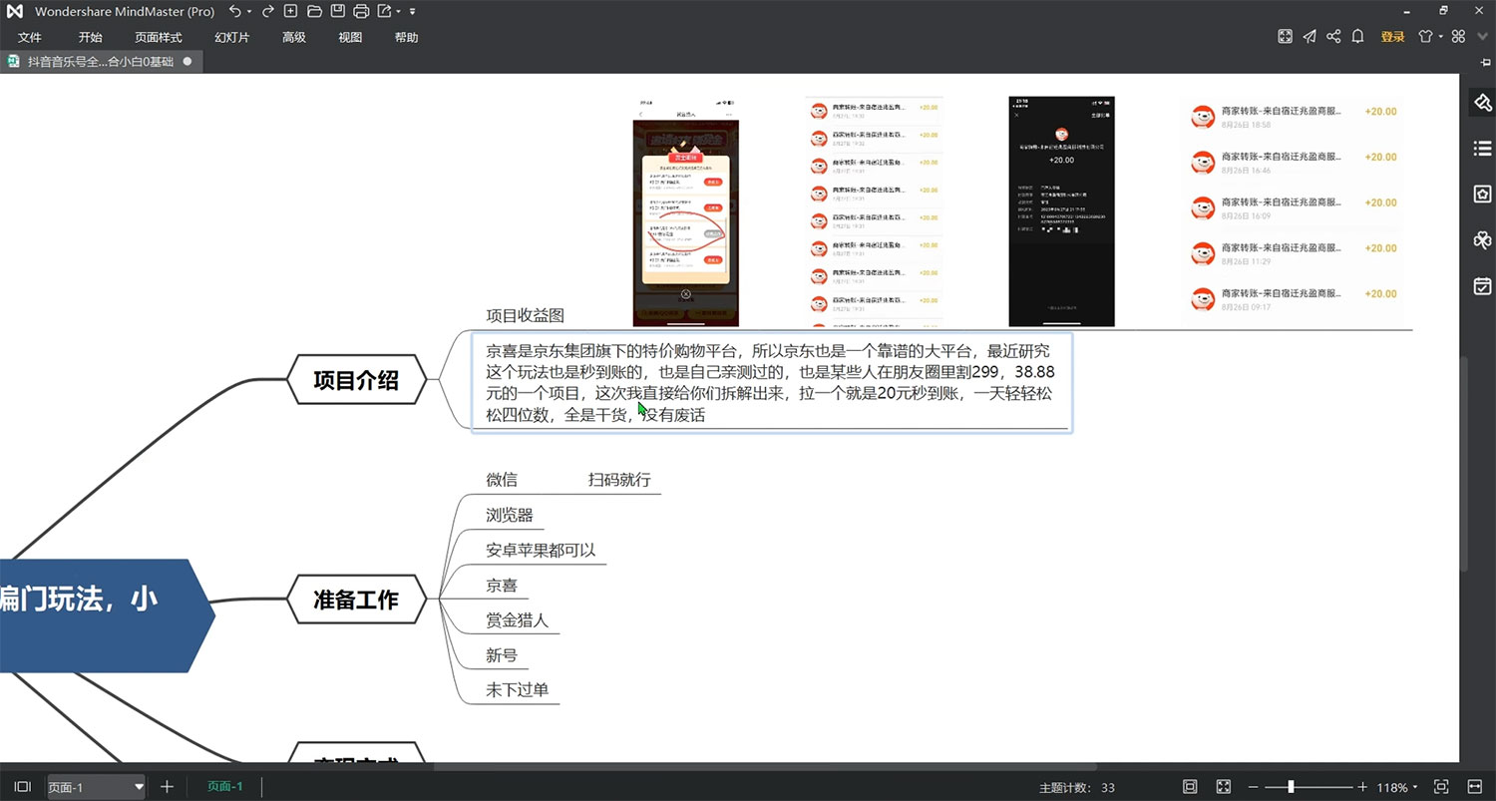The width and height of the screenshot is (1496, 801).
Task: Click the Redo icon
Action: [x=267, y=11]
